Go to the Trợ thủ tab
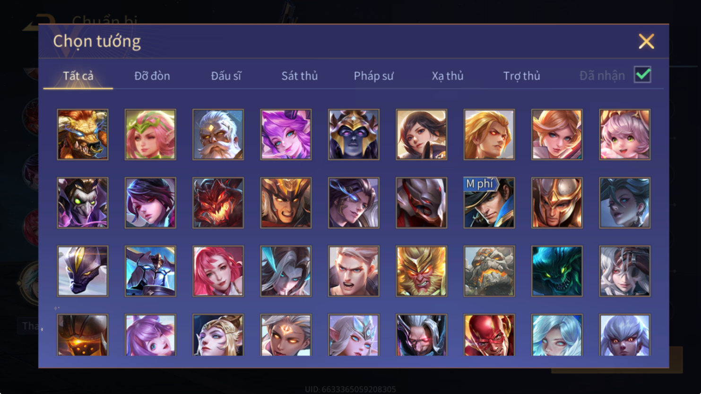The height and width of the screenshot is (394, 701). point(521,76)
